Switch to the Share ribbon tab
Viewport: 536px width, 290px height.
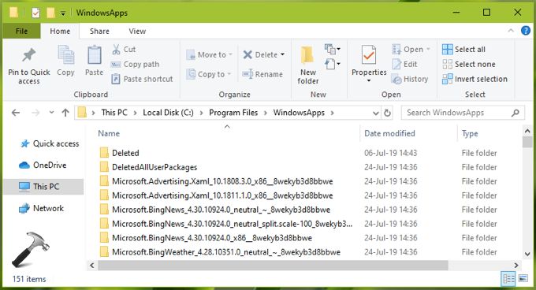pyautogui.click(x=99, y=31)
